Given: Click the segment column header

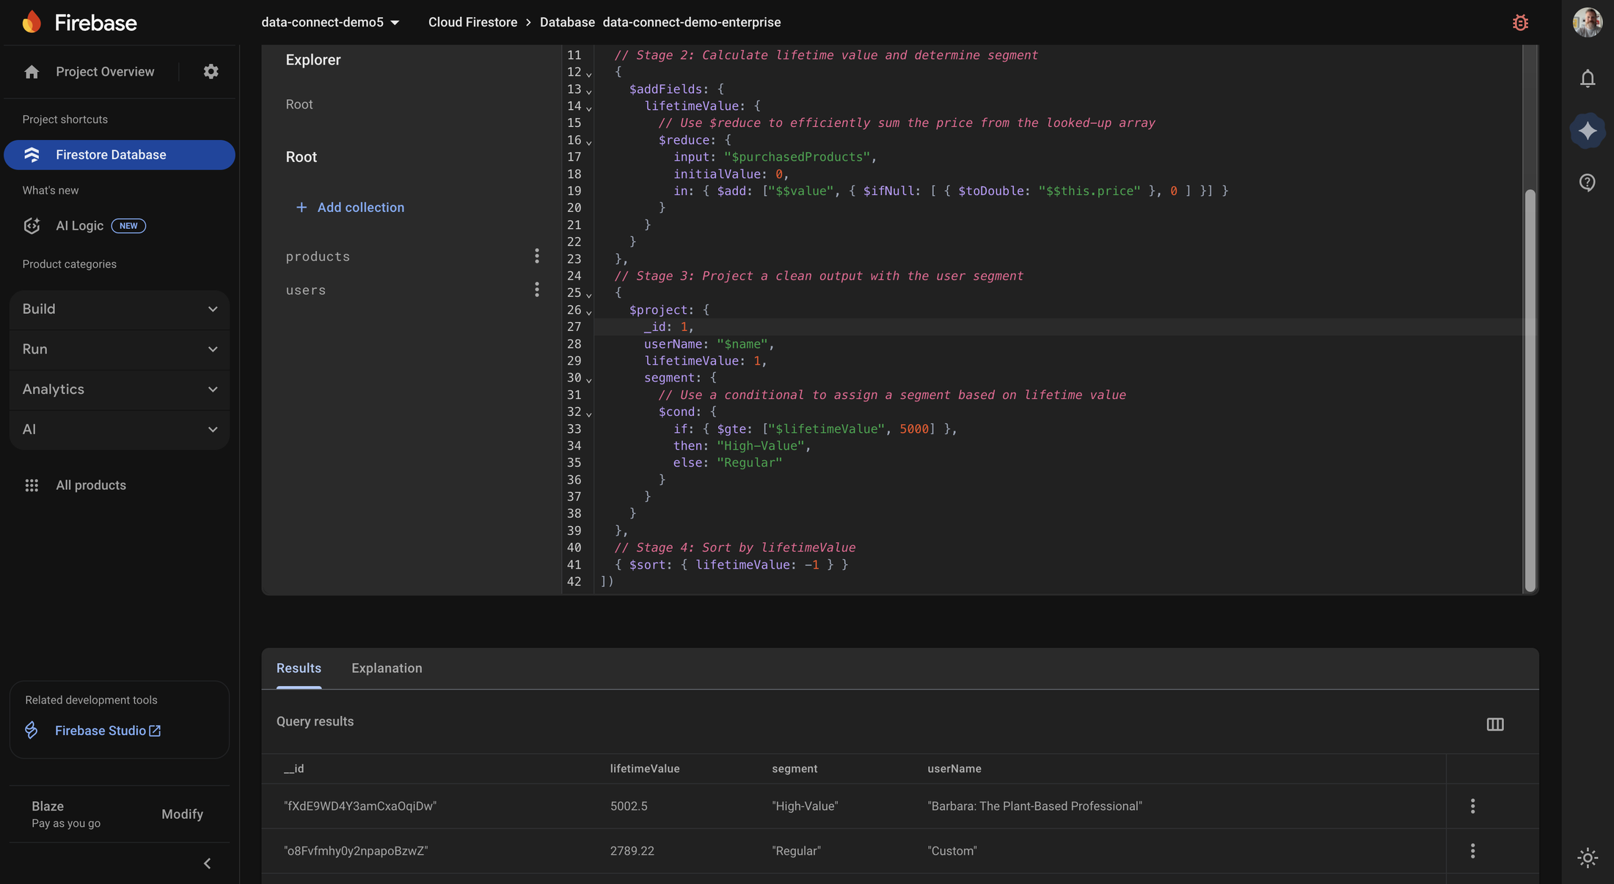Looking at the screenshot, I should (795, 768).
